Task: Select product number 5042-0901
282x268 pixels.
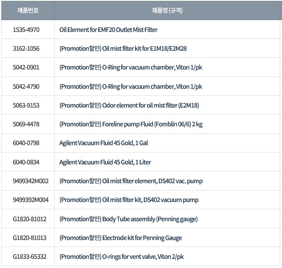Action: coord(26,67)
